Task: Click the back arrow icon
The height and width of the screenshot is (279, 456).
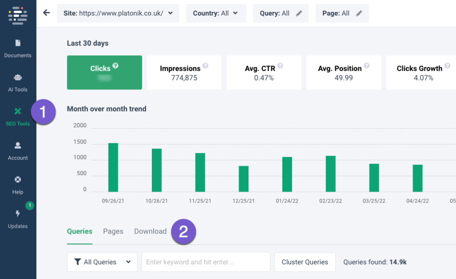Action: tap(46, 13)
